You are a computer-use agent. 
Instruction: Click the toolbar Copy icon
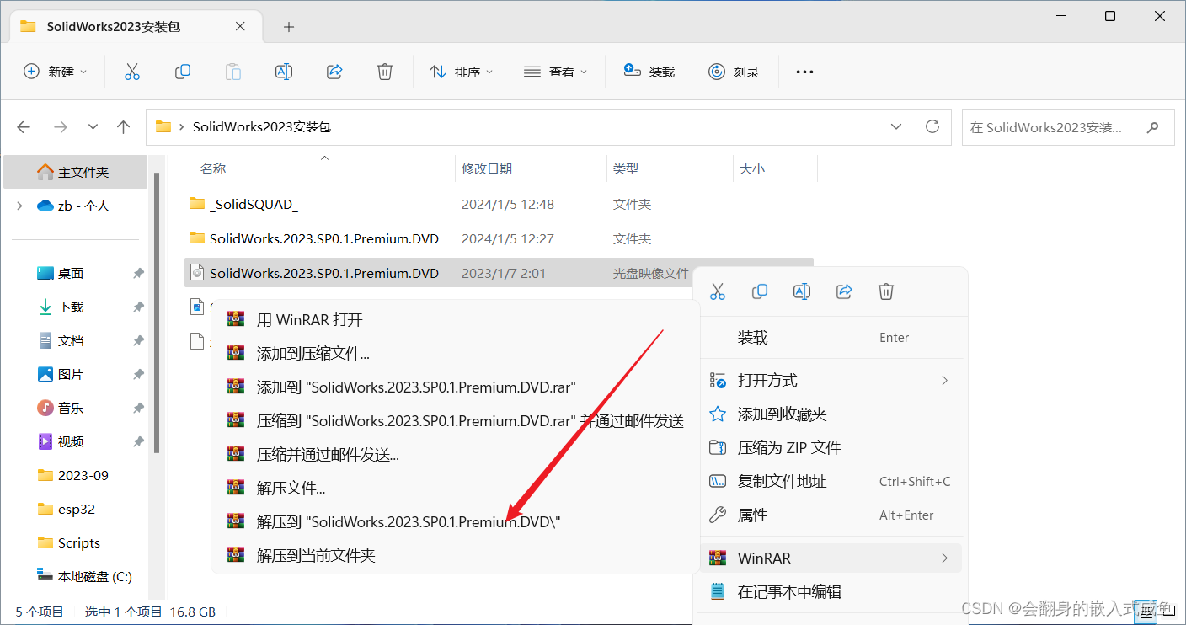182,72
